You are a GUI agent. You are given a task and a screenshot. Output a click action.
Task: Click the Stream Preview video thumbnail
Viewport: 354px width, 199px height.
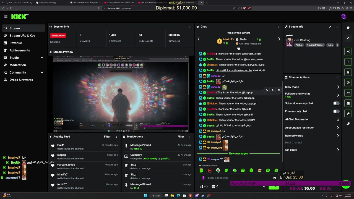pyautogui.click(x=121, y=94)
